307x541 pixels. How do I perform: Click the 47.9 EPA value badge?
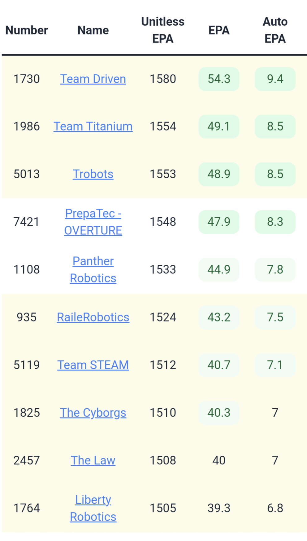[x=219, y=222]
